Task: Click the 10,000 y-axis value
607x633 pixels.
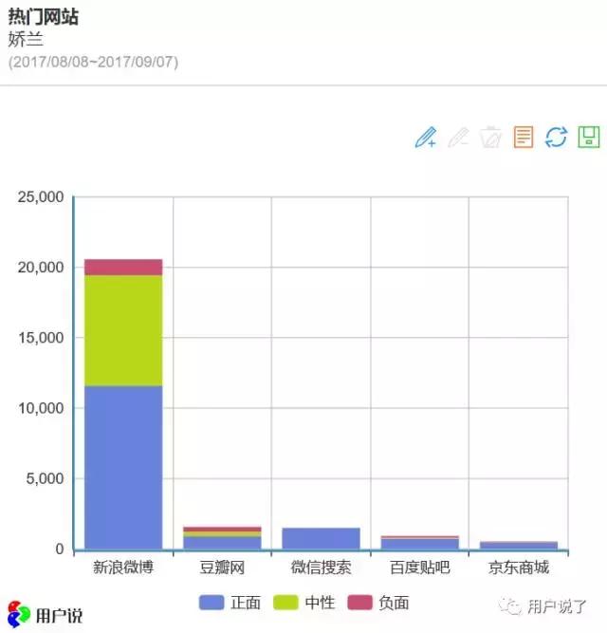Action: coord(41,408)
